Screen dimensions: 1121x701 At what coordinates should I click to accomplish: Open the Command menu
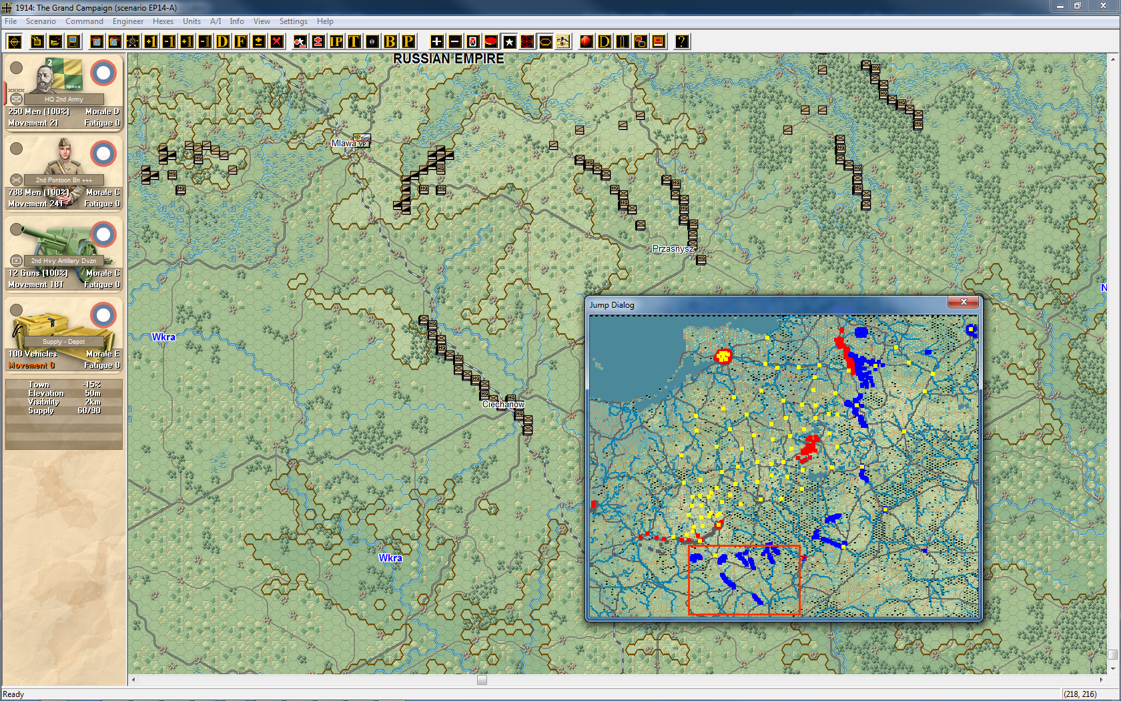(84, 21)
